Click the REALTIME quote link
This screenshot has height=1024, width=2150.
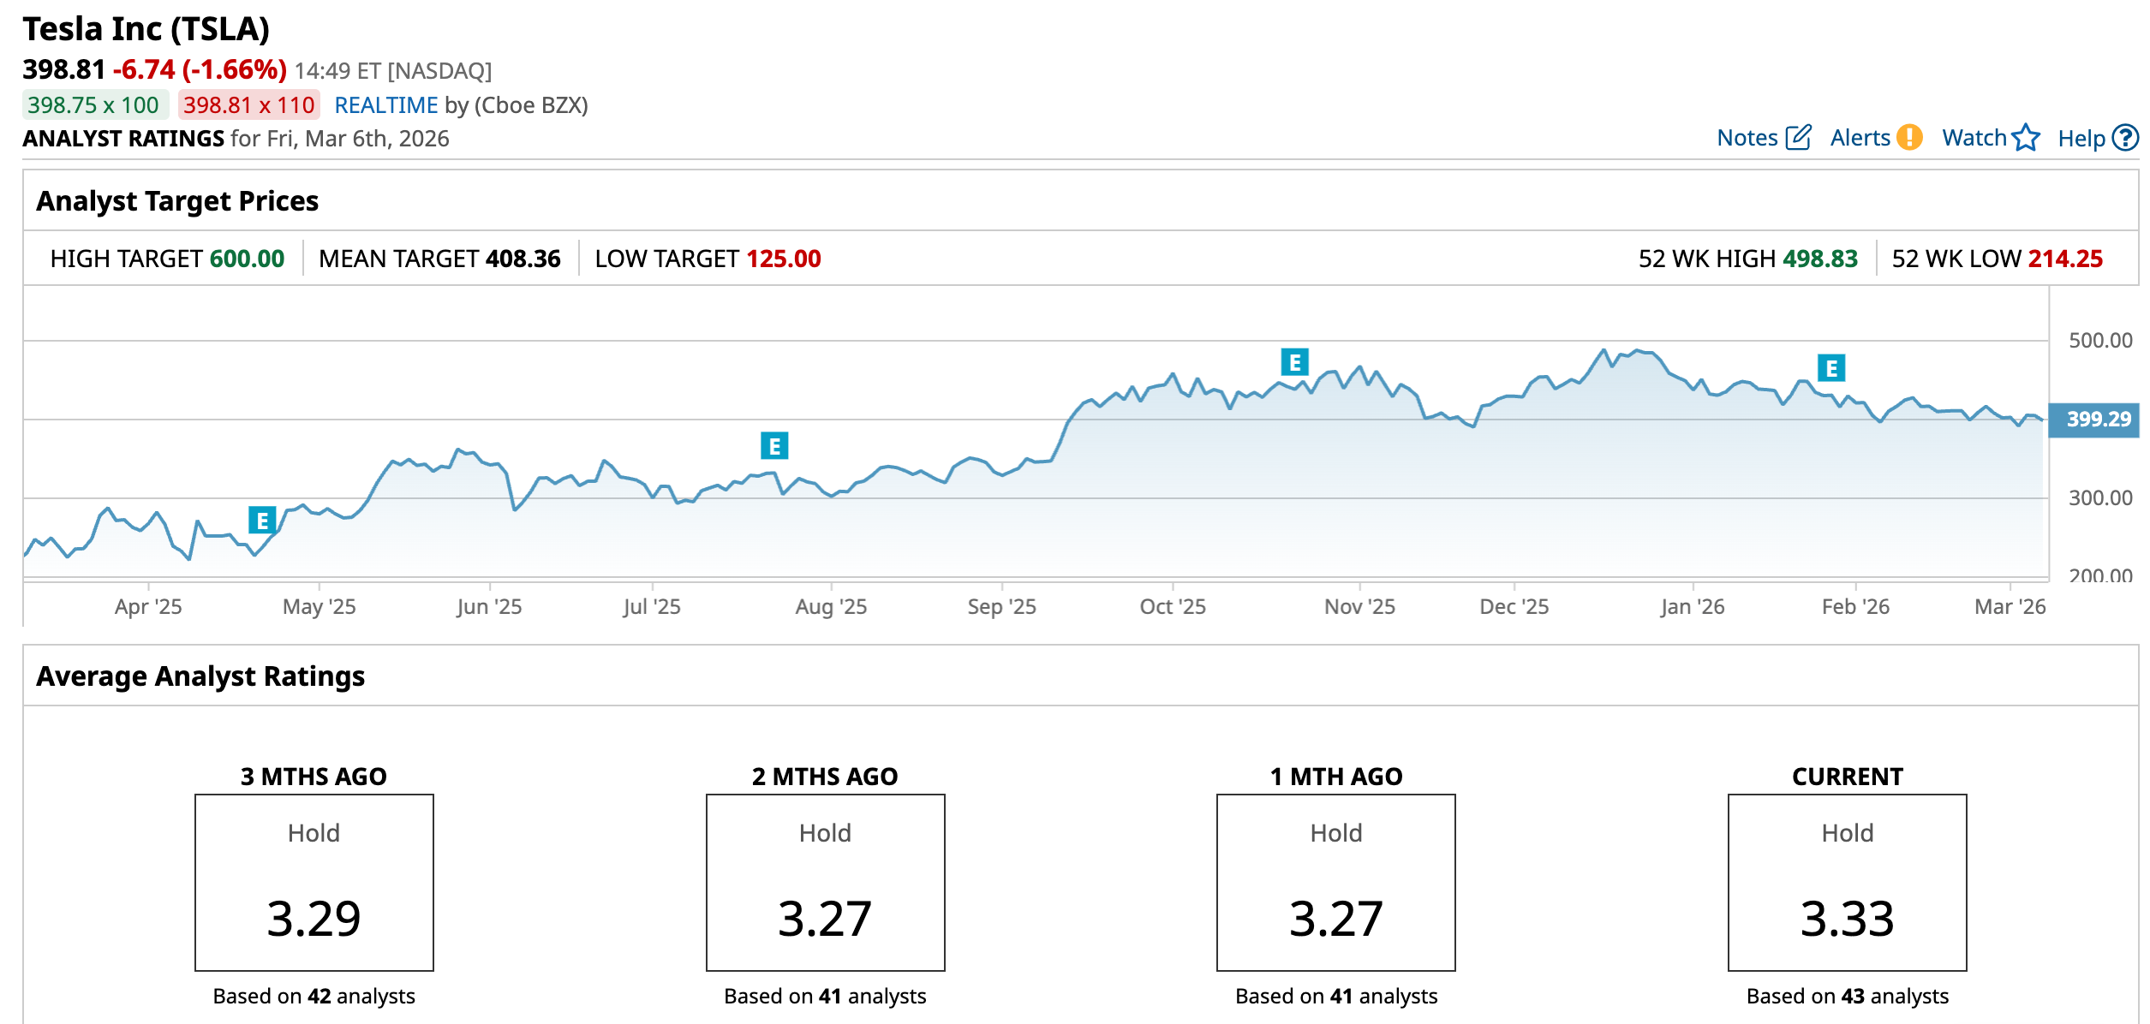point(385,105)
